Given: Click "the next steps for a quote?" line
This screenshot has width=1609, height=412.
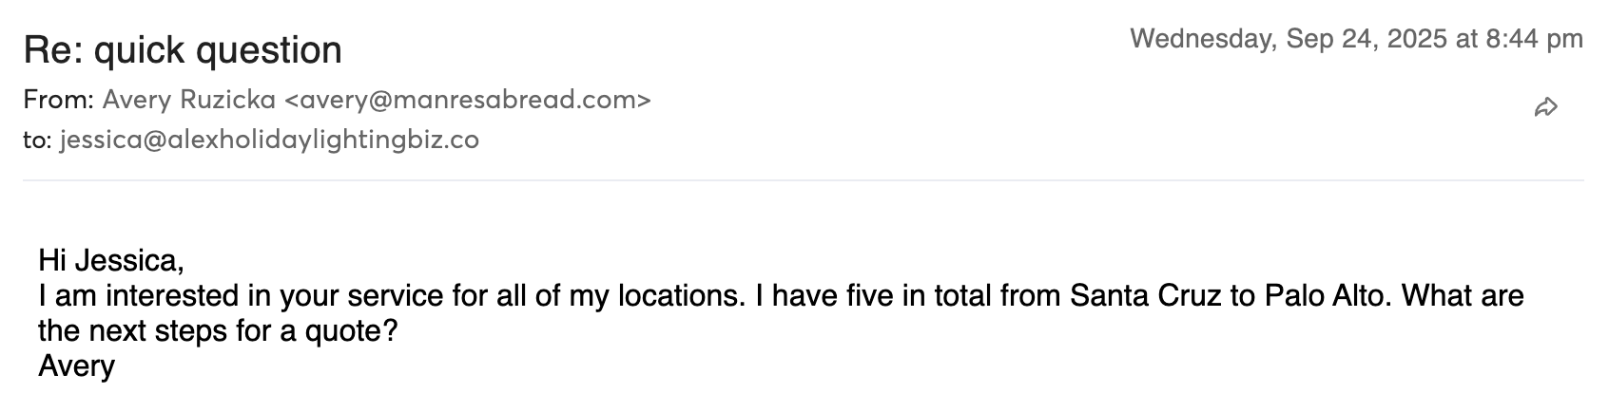Looking at the screenshot, I should (x=217, y=331).
